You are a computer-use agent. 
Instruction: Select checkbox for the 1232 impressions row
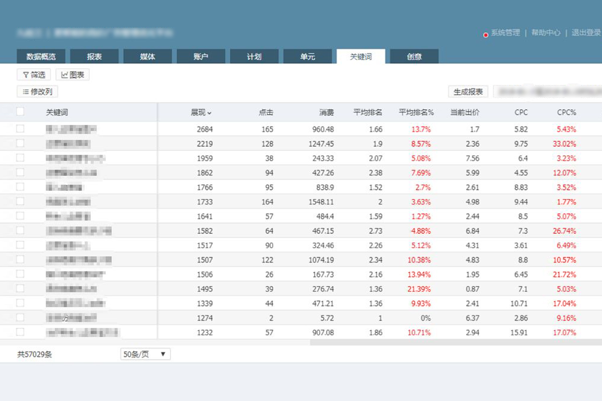point(20,332)
